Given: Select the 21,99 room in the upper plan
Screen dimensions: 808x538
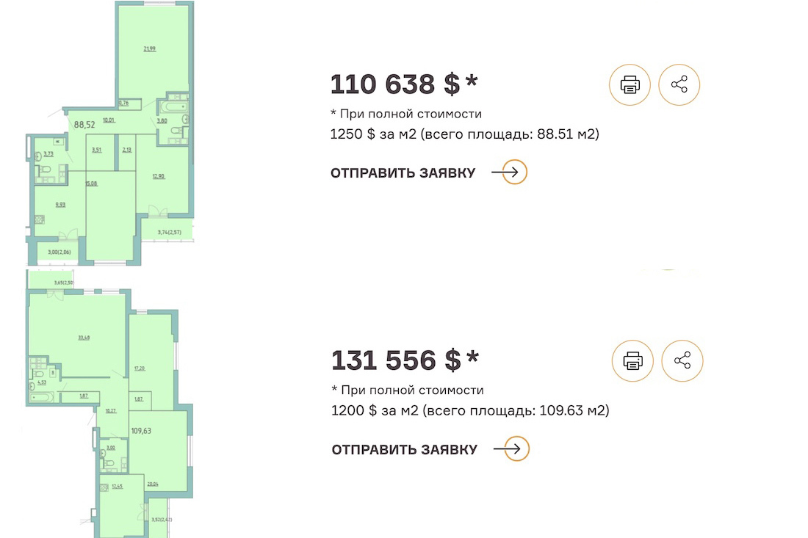Looking at the screenshot, I should 150,50.
